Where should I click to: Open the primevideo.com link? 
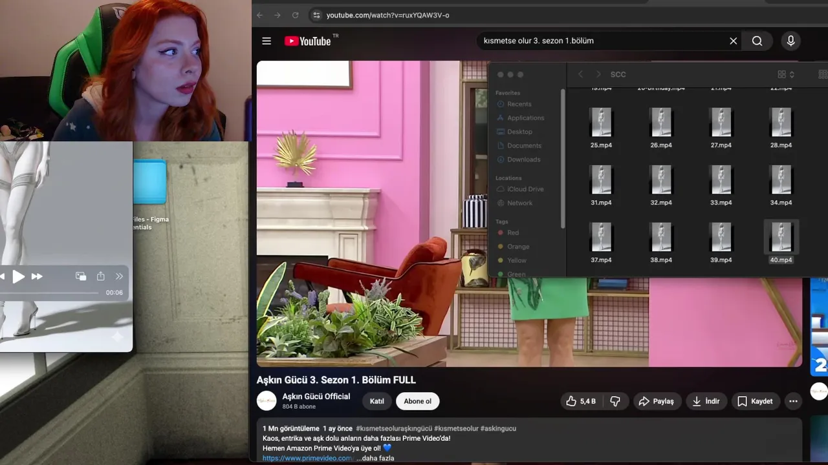coord(307,458)
